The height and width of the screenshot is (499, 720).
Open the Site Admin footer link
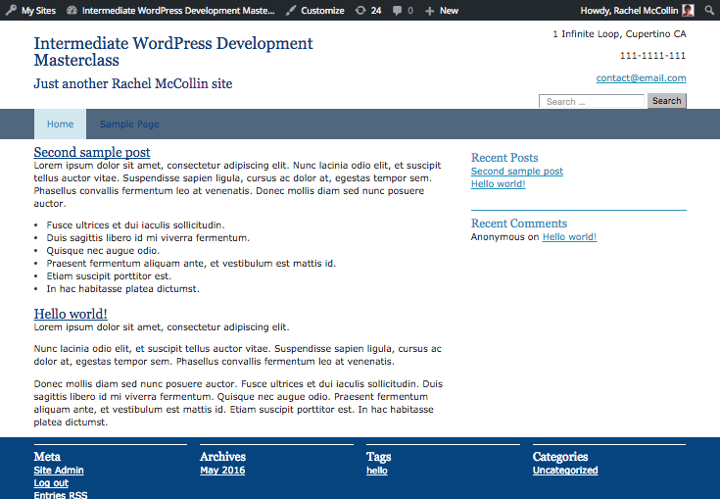click(x=59, y=470)
